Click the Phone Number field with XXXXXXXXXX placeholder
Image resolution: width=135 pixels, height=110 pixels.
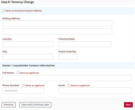23,90
